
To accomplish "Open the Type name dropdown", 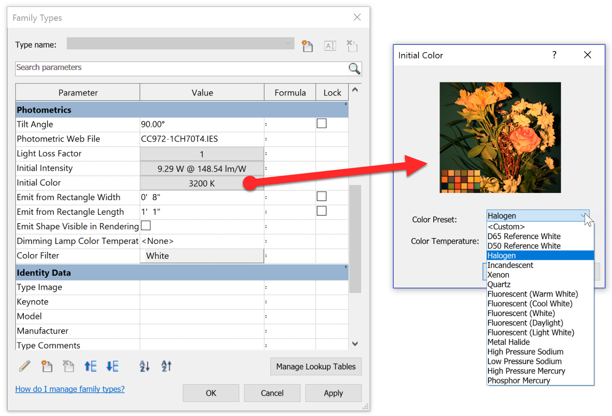I will point(288,43).
